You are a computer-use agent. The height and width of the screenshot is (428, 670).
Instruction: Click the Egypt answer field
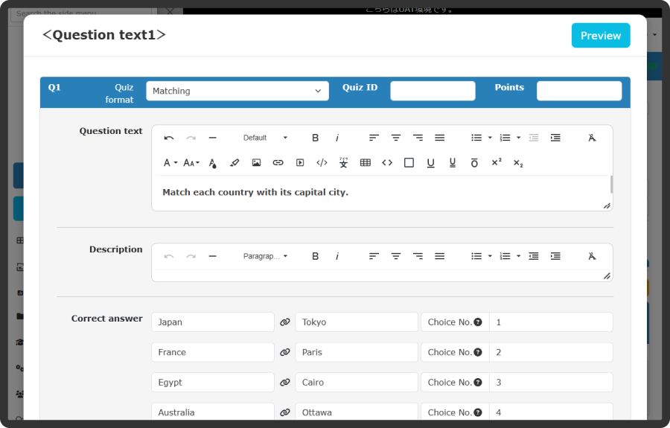click(213, 383)
